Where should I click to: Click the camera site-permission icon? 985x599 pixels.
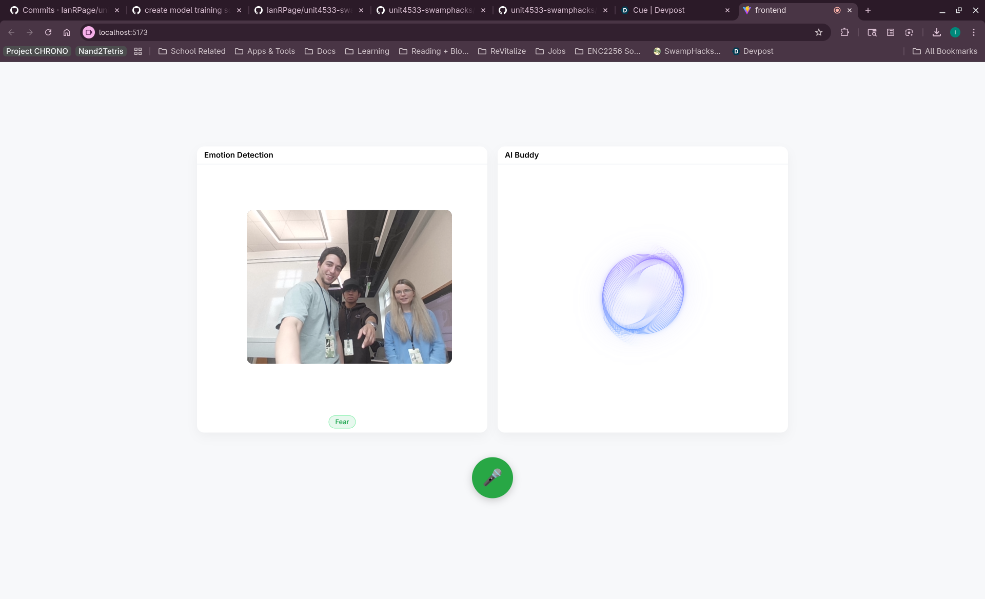pos(89,32)
